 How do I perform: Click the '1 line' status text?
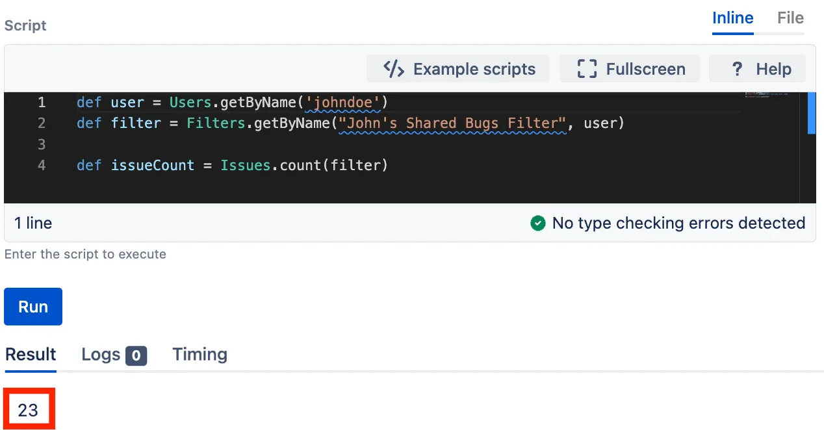click(x=33, y=223)
